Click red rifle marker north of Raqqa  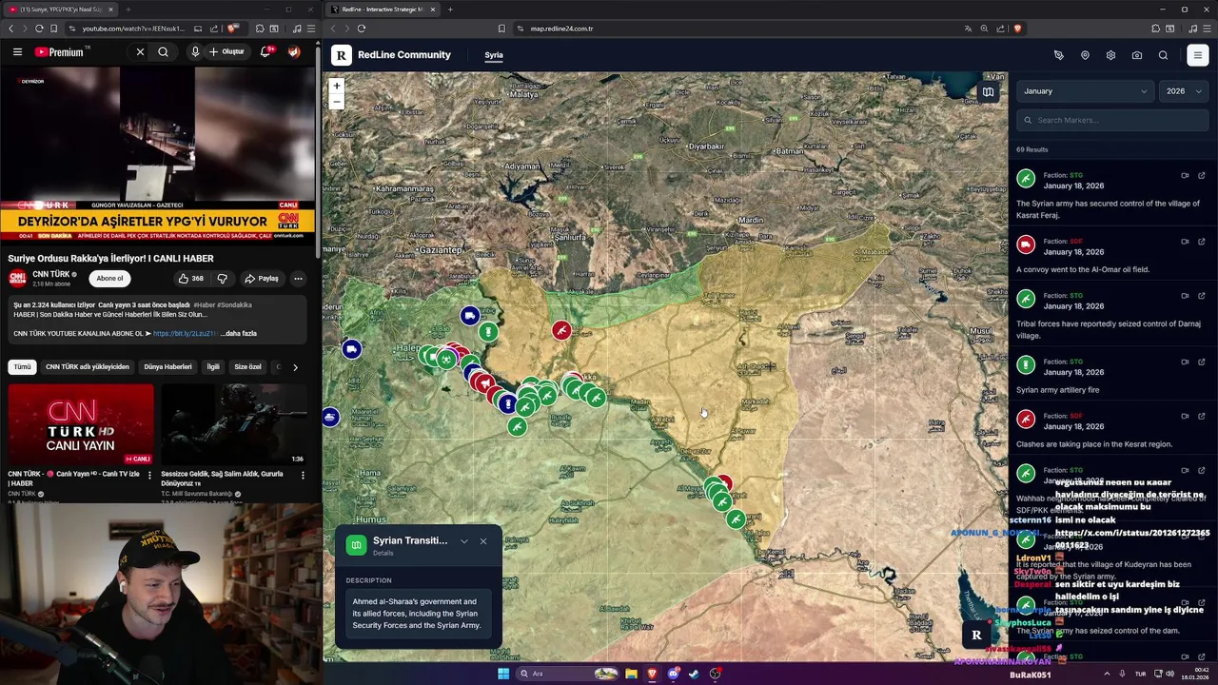click(561, 330)
